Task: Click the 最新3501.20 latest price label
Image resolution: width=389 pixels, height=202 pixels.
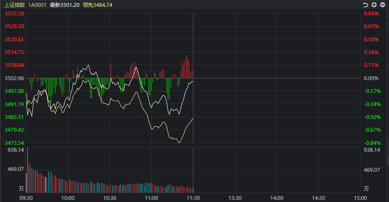Action: coord(64,5)
